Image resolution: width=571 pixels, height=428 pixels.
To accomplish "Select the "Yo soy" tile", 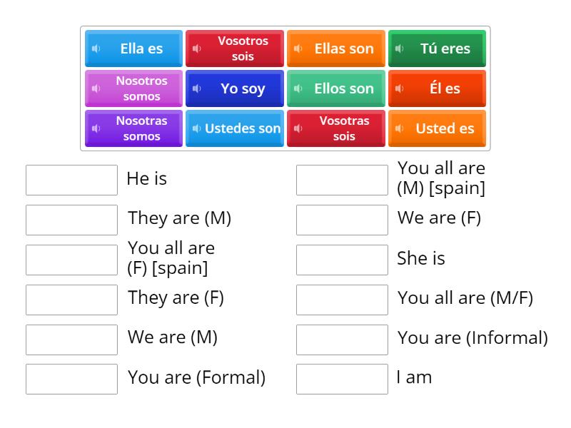I will click(234, 88).
